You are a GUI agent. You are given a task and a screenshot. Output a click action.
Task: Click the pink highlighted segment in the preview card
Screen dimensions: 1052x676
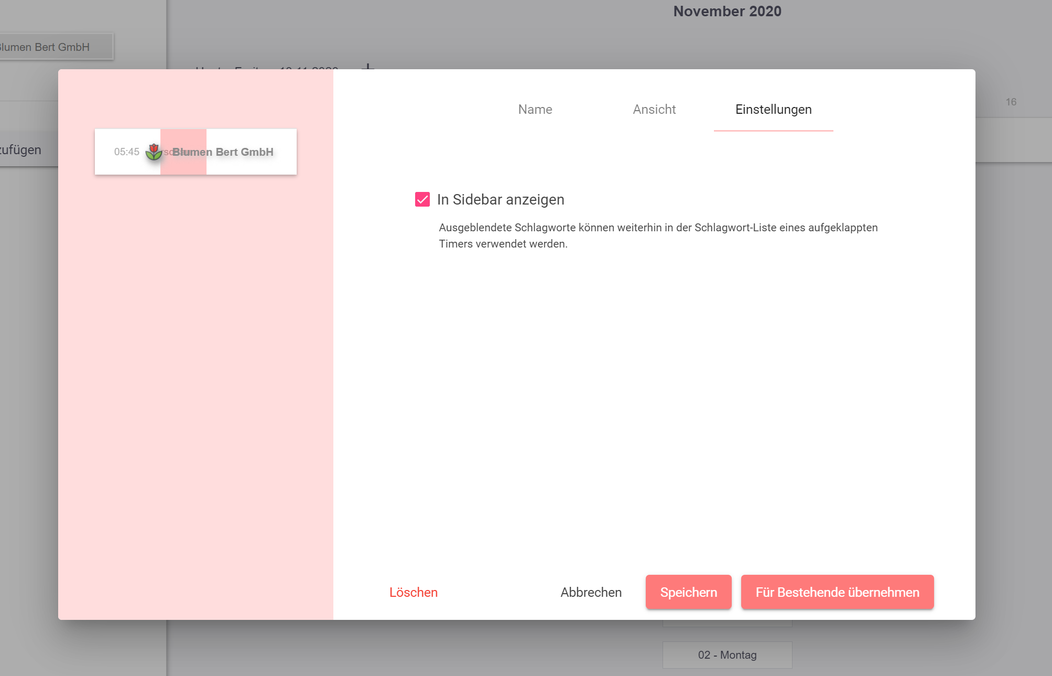point(183,165)
